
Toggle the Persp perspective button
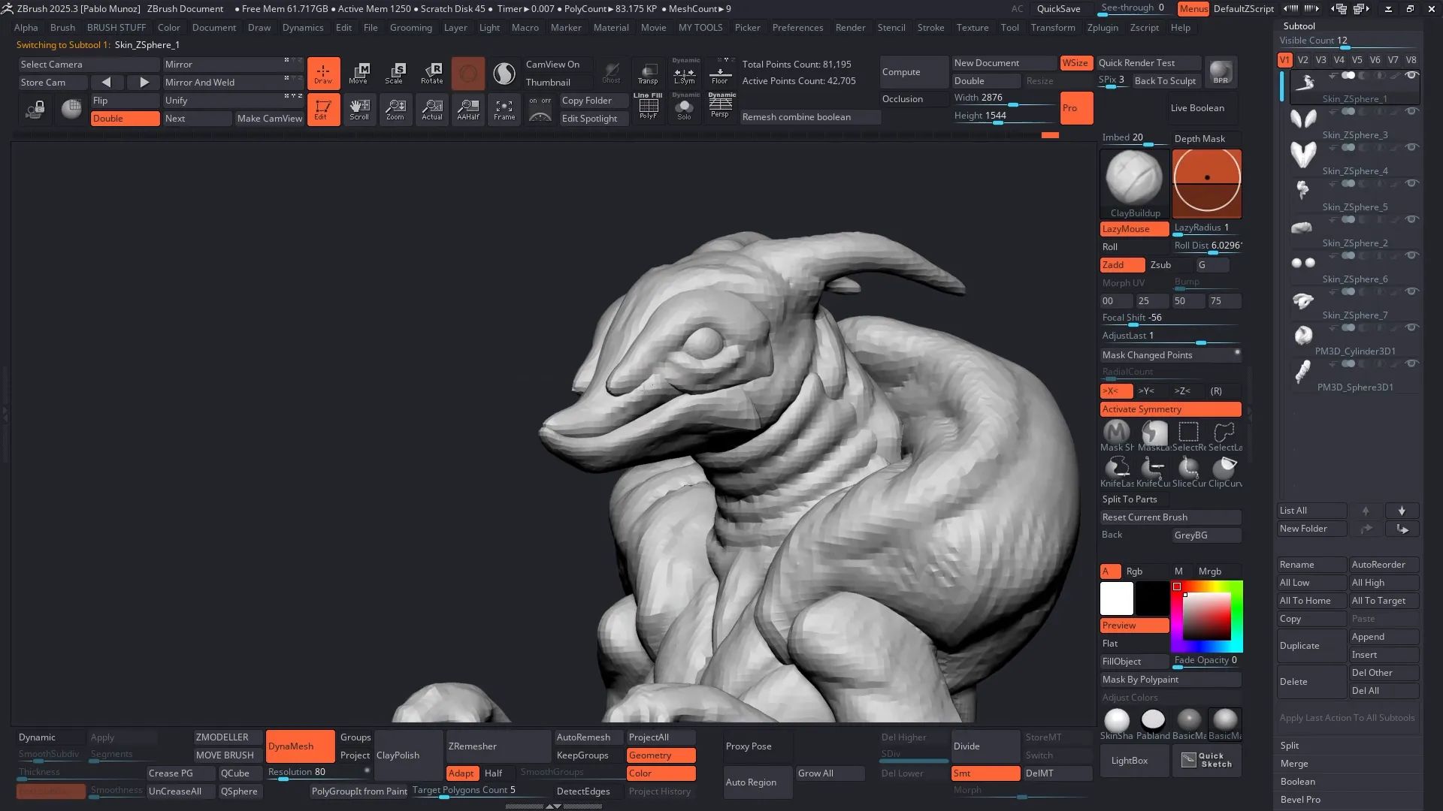point(721,105)
